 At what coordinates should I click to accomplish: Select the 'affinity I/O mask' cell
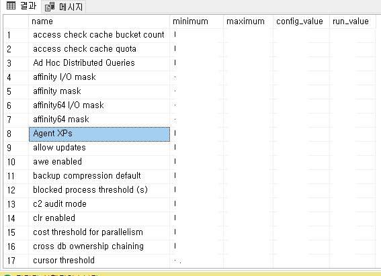point(99,77)
